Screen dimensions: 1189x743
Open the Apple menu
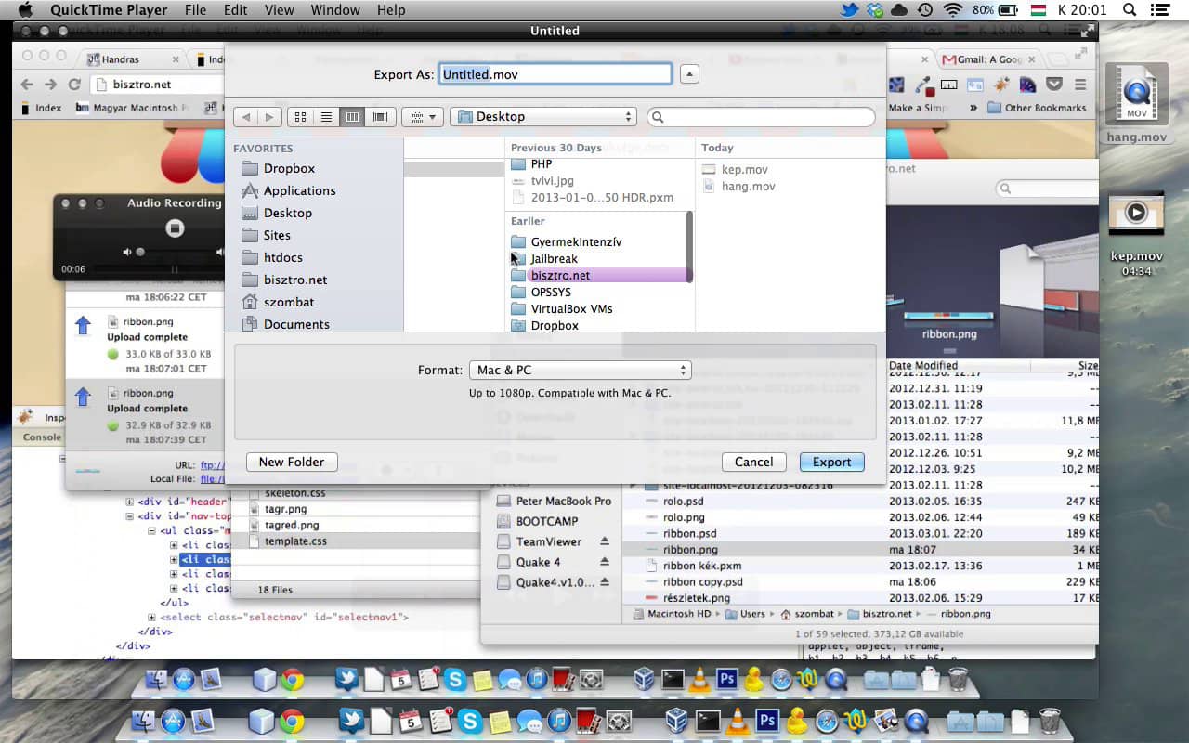coord(25,10)
